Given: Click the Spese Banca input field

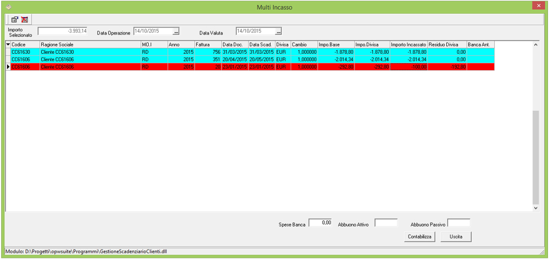Looking at the screenshot, I should pyautogui.click(x=320, y=223).
